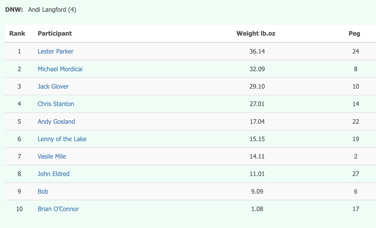Click the Participant column header
The image size is (376, 228).
(55, 34)
